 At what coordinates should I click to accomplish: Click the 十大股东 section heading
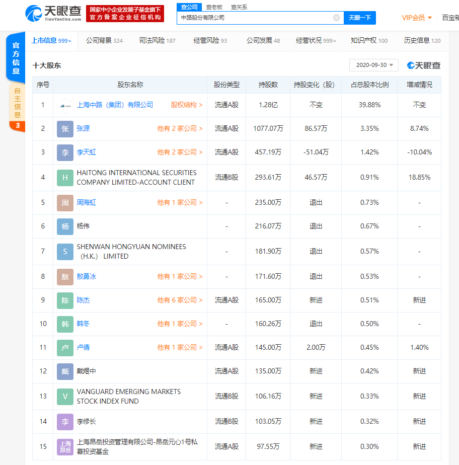click(47, 65)
